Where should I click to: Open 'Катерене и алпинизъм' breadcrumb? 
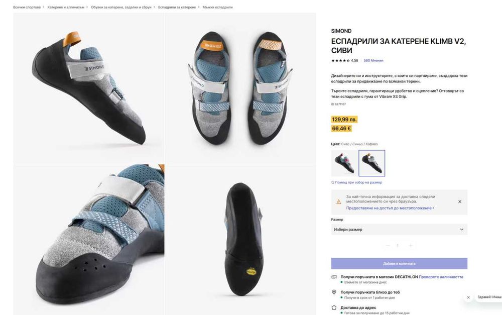pos(66,8)
